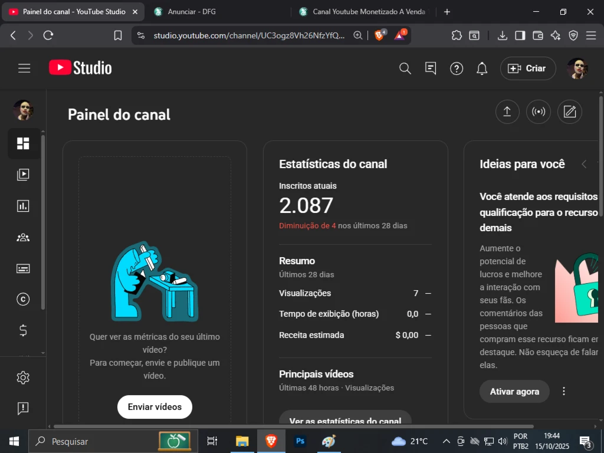Image resolution: width=604 pixels, height=453 pixels.
Task: Open Windows system tray hidden icons chevron
Action: [446, 441]
